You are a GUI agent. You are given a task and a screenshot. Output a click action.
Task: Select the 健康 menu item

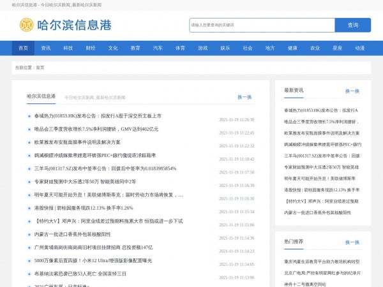(x=292, y=48)
